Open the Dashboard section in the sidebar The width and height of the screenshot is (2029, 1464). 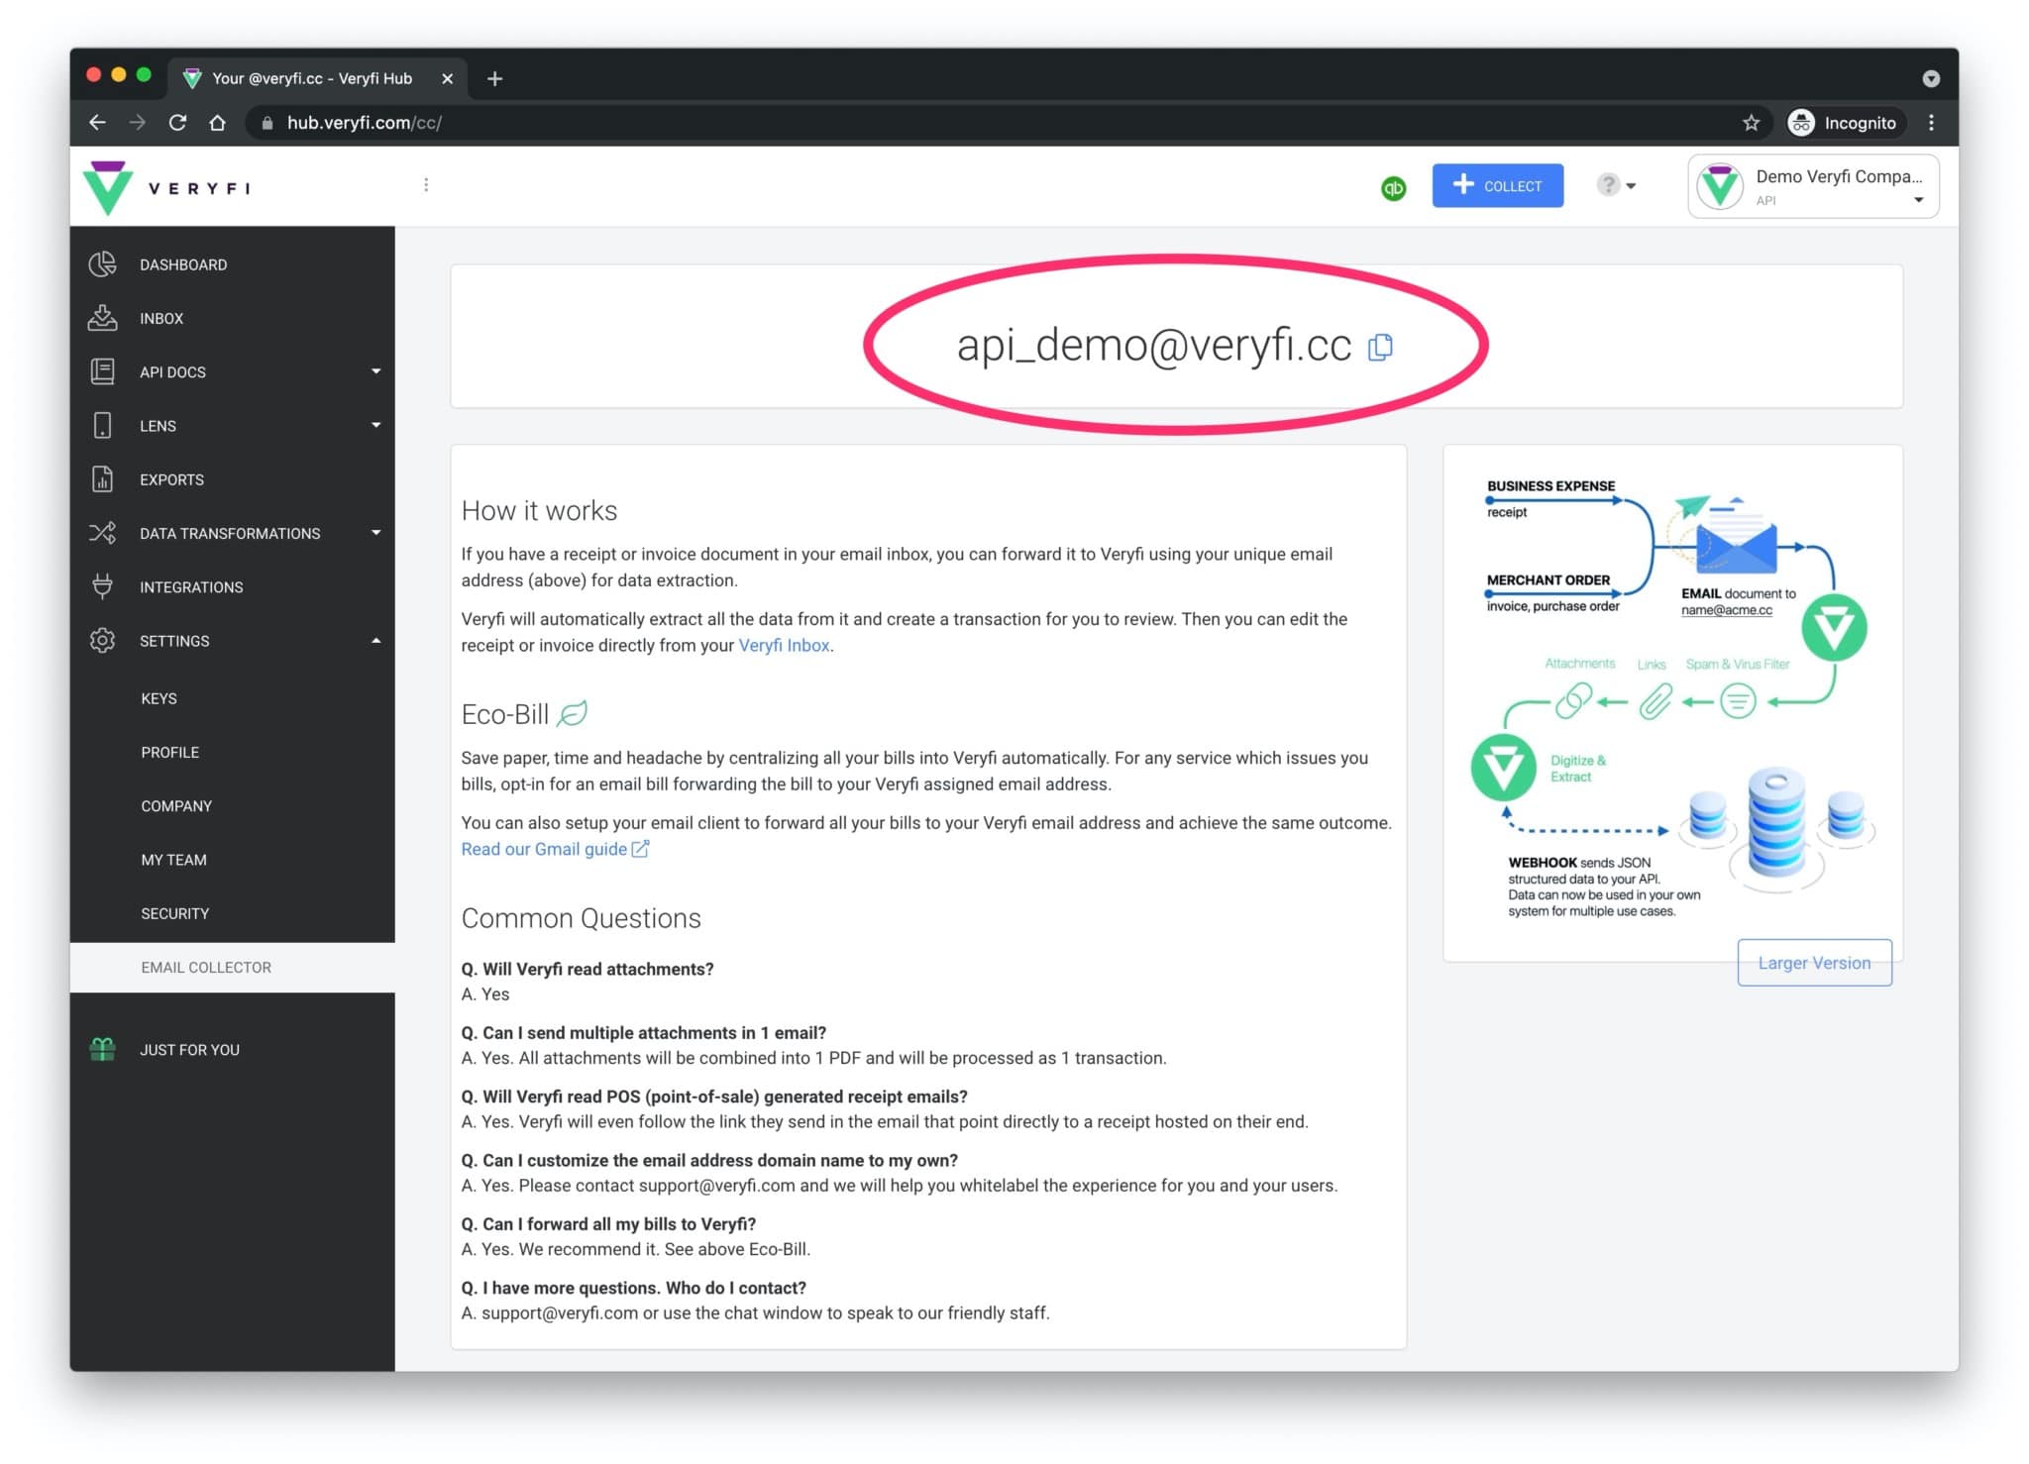(103, 264)
